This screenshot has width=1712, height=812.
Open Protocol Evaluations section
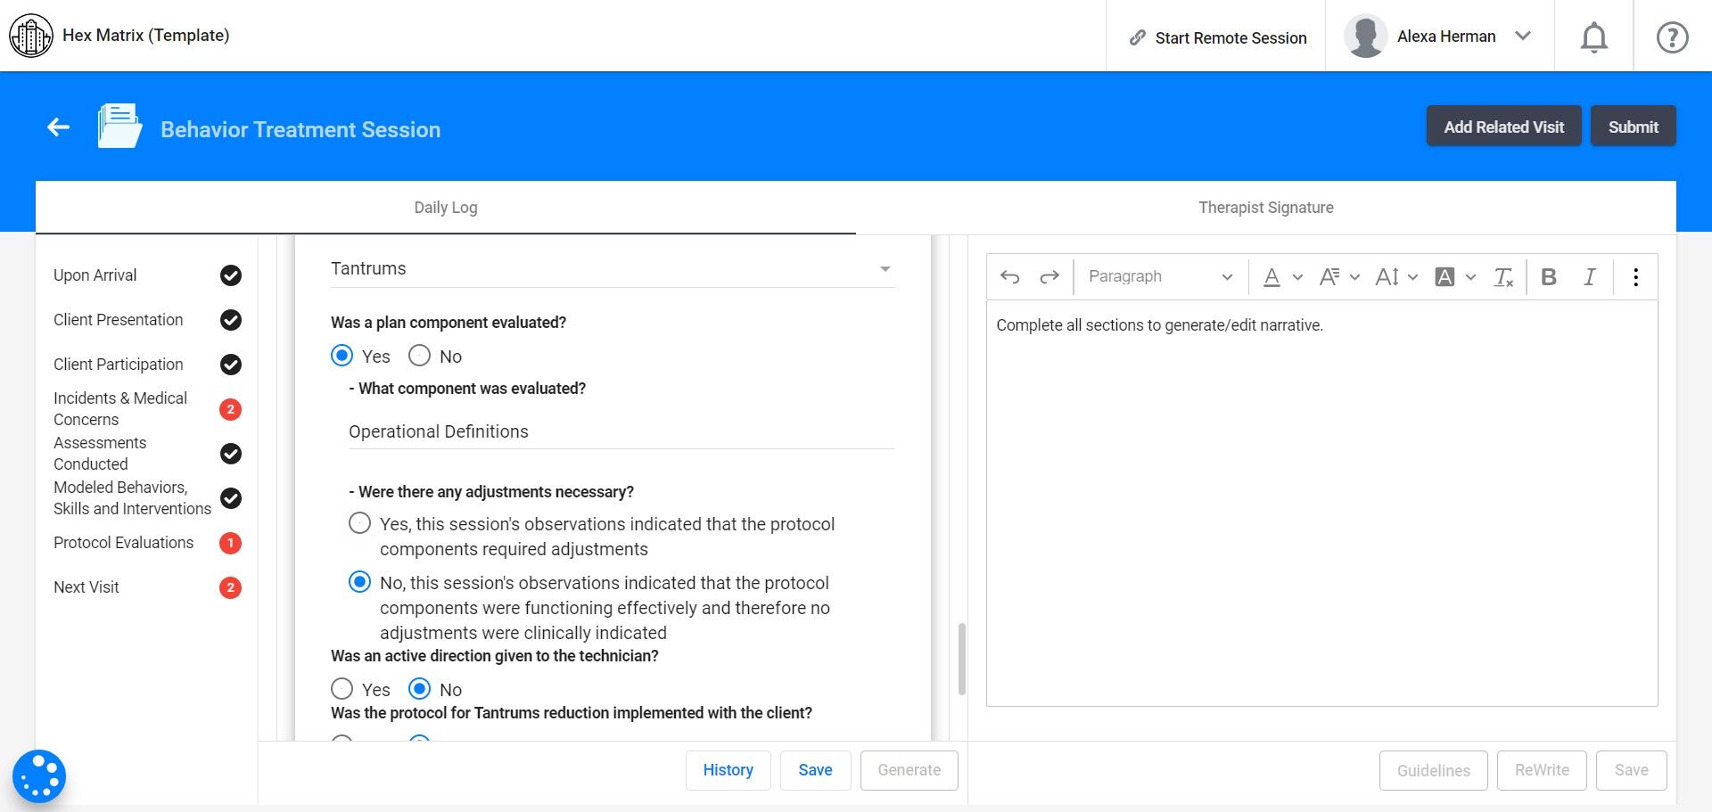pyautogui.click(x=124, y=543)
